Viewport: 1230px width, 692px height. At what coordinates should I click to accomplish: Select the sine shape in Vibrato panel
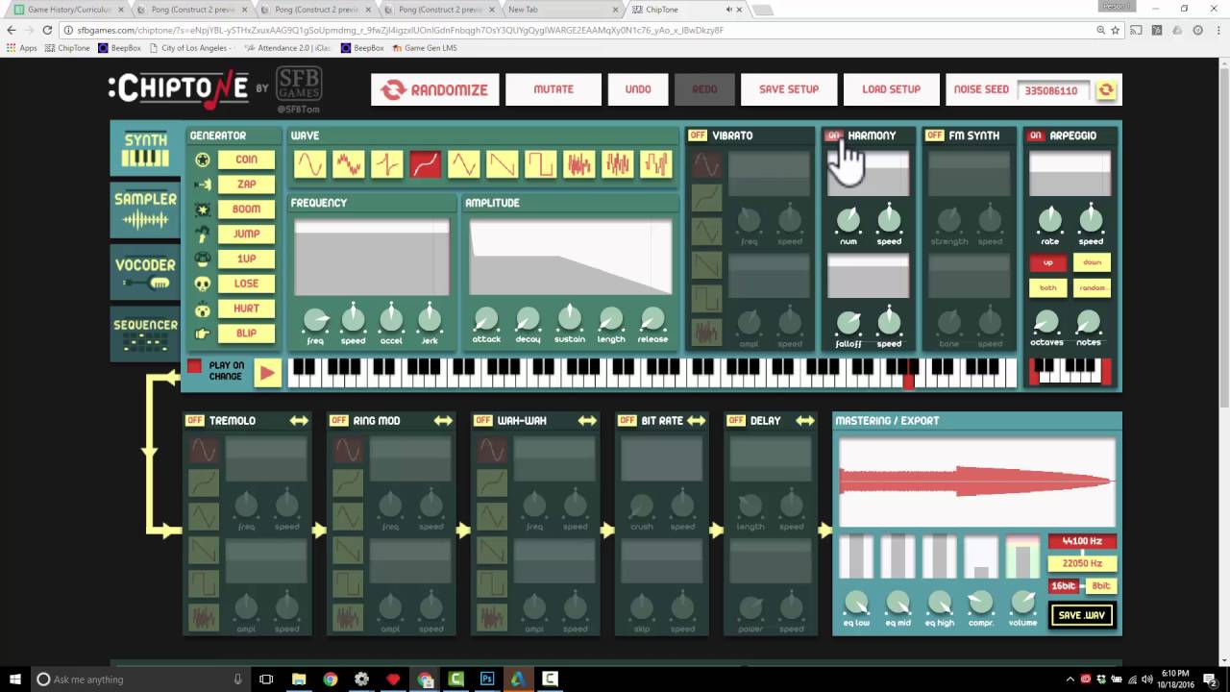[x=706, y=165]
